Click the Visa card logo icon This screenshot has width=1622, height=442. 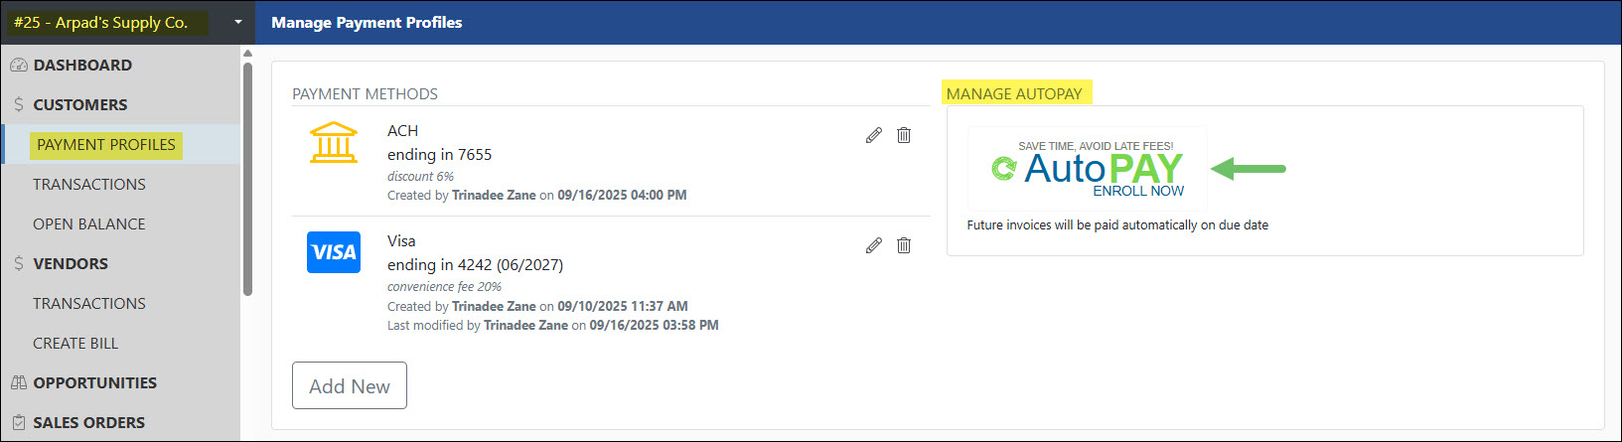334,252
